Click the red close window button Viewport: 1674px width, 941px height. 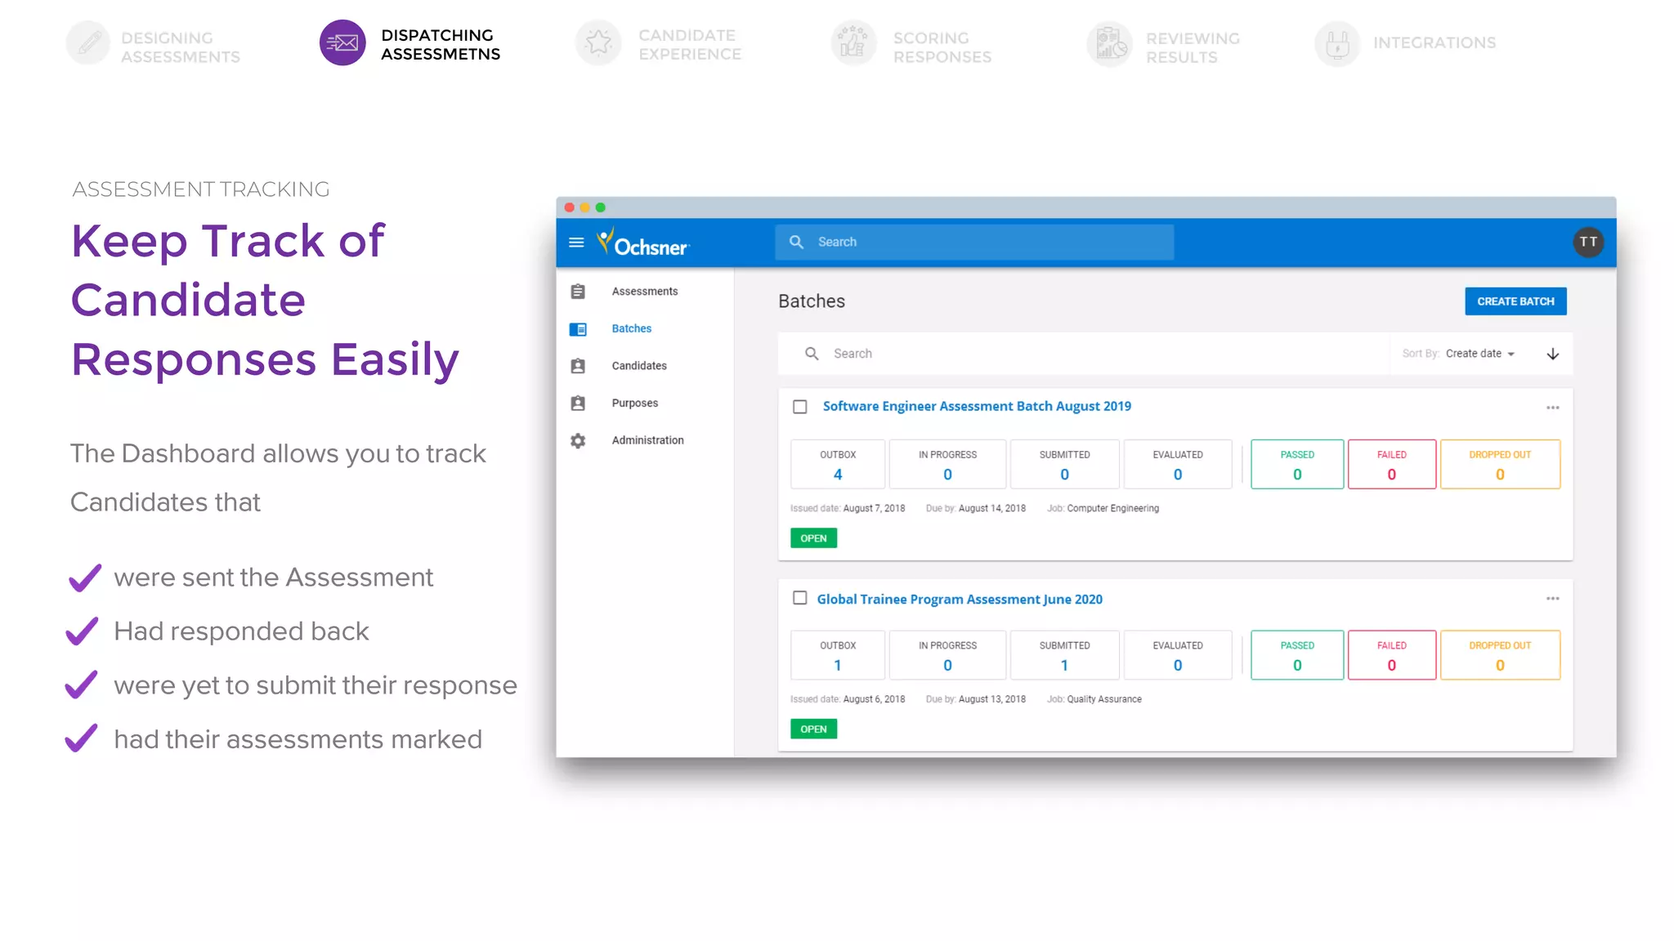[570, 207]
